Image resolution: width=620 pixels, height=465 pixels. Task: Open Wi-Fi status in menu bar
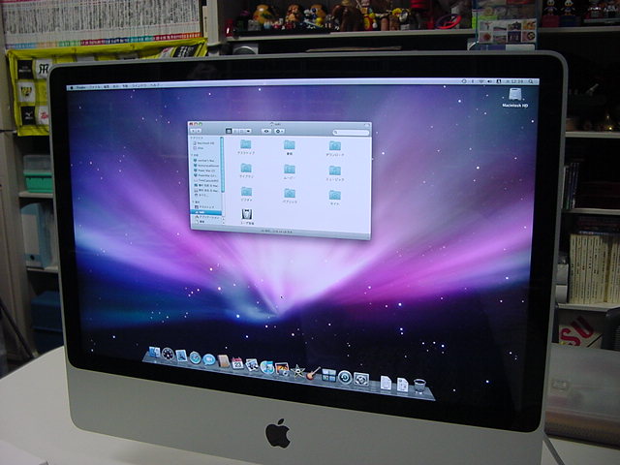click(481, 81)
